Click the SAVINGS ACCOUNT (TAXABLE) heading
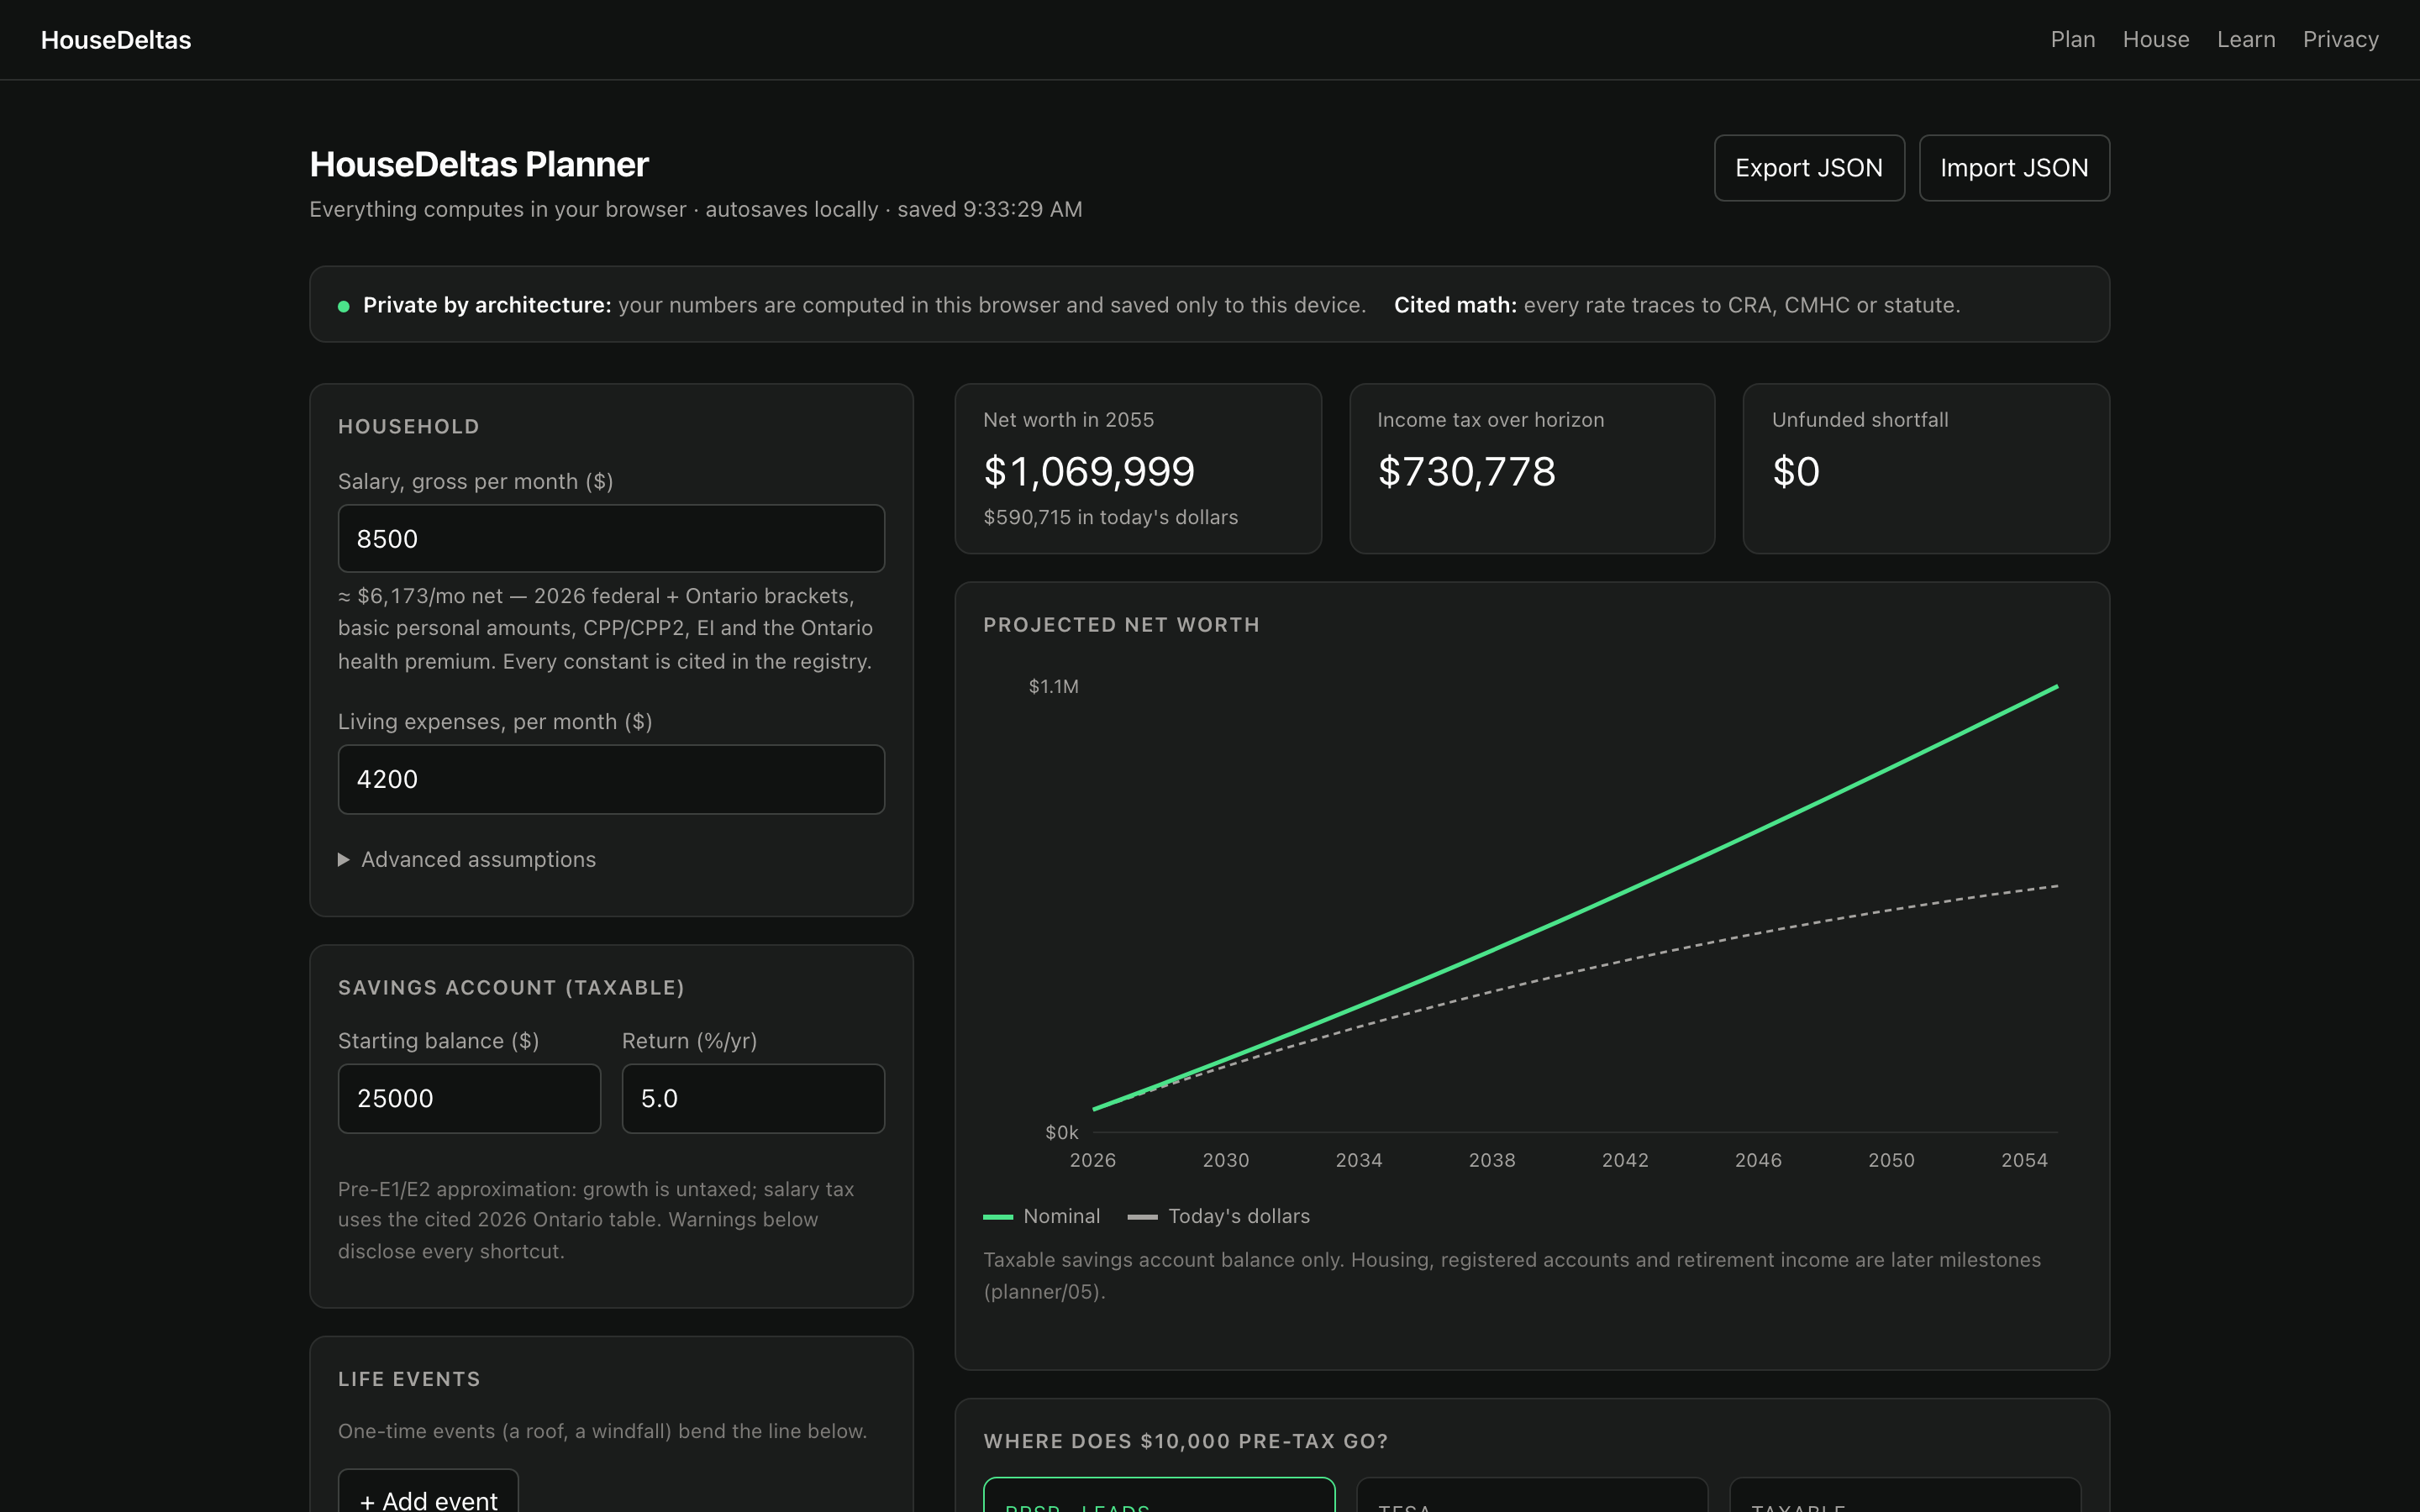Screen dimensions: 2420x1512 click(511, 988)
